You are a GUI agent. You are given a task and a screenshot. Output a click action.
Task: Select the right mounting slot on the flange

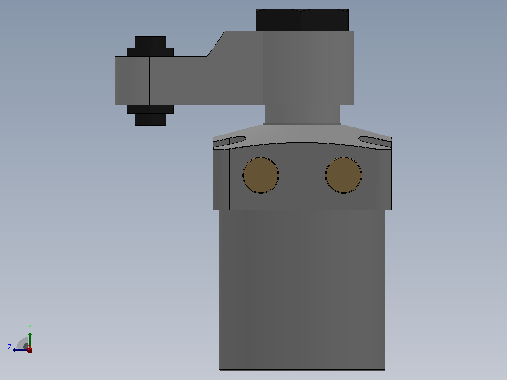click(x=374, y=142)
